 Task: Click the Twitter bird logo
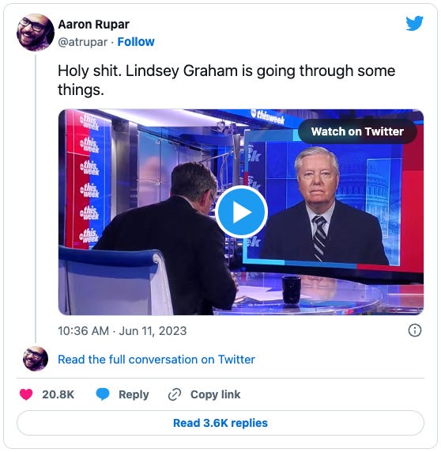414,24
